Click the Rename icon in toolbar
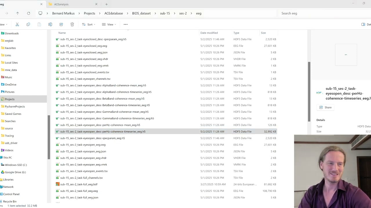Screen dimensions: 371x208 click(50, 25)
